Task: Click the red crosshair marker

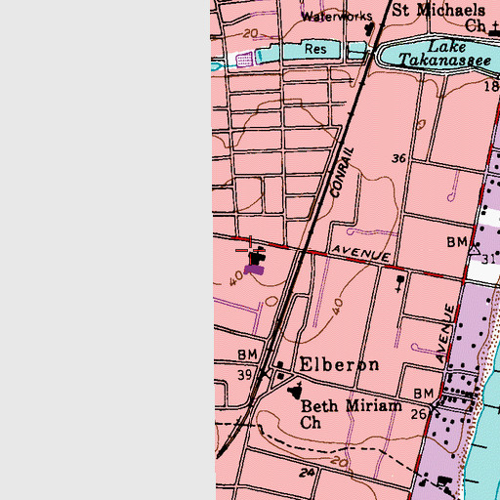Action: click(250, 250)
